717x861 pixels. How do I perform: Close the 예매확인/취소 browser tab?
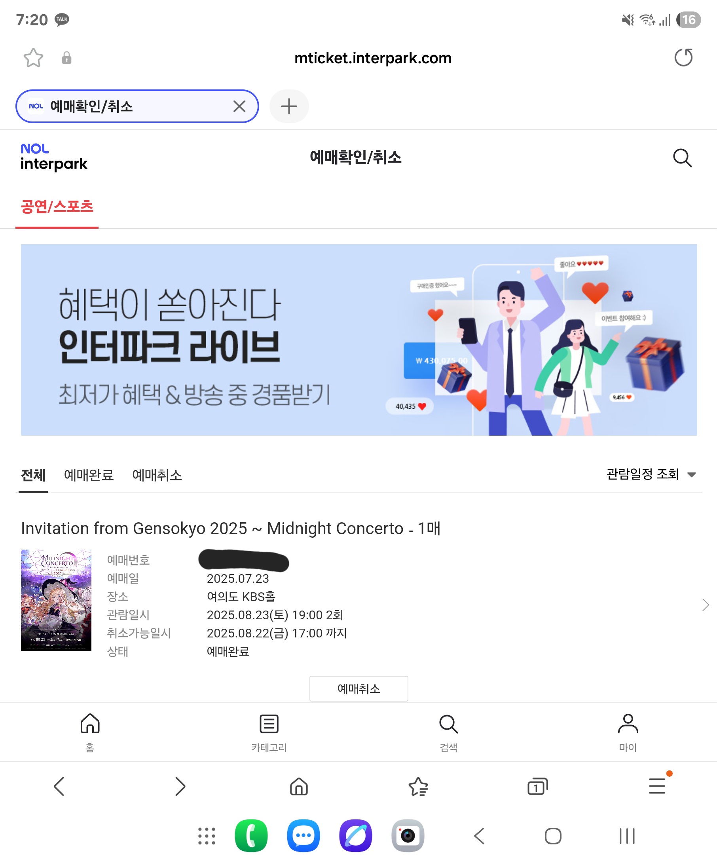tap(239, 106)
